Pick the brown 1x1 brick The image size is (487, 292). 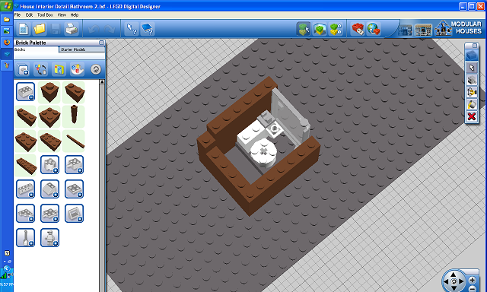tap(49, 92)
